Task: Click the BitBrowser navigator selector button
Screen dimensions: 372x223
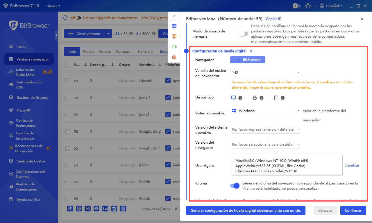Action: [248, 59]
